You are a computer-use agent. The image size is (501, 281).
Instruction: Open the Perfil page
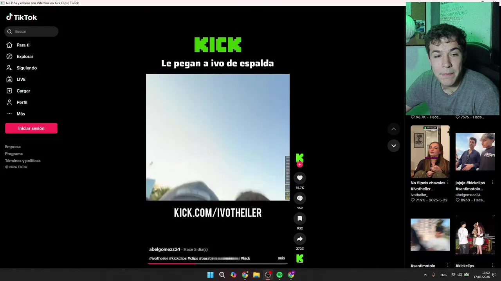[17, 102]
